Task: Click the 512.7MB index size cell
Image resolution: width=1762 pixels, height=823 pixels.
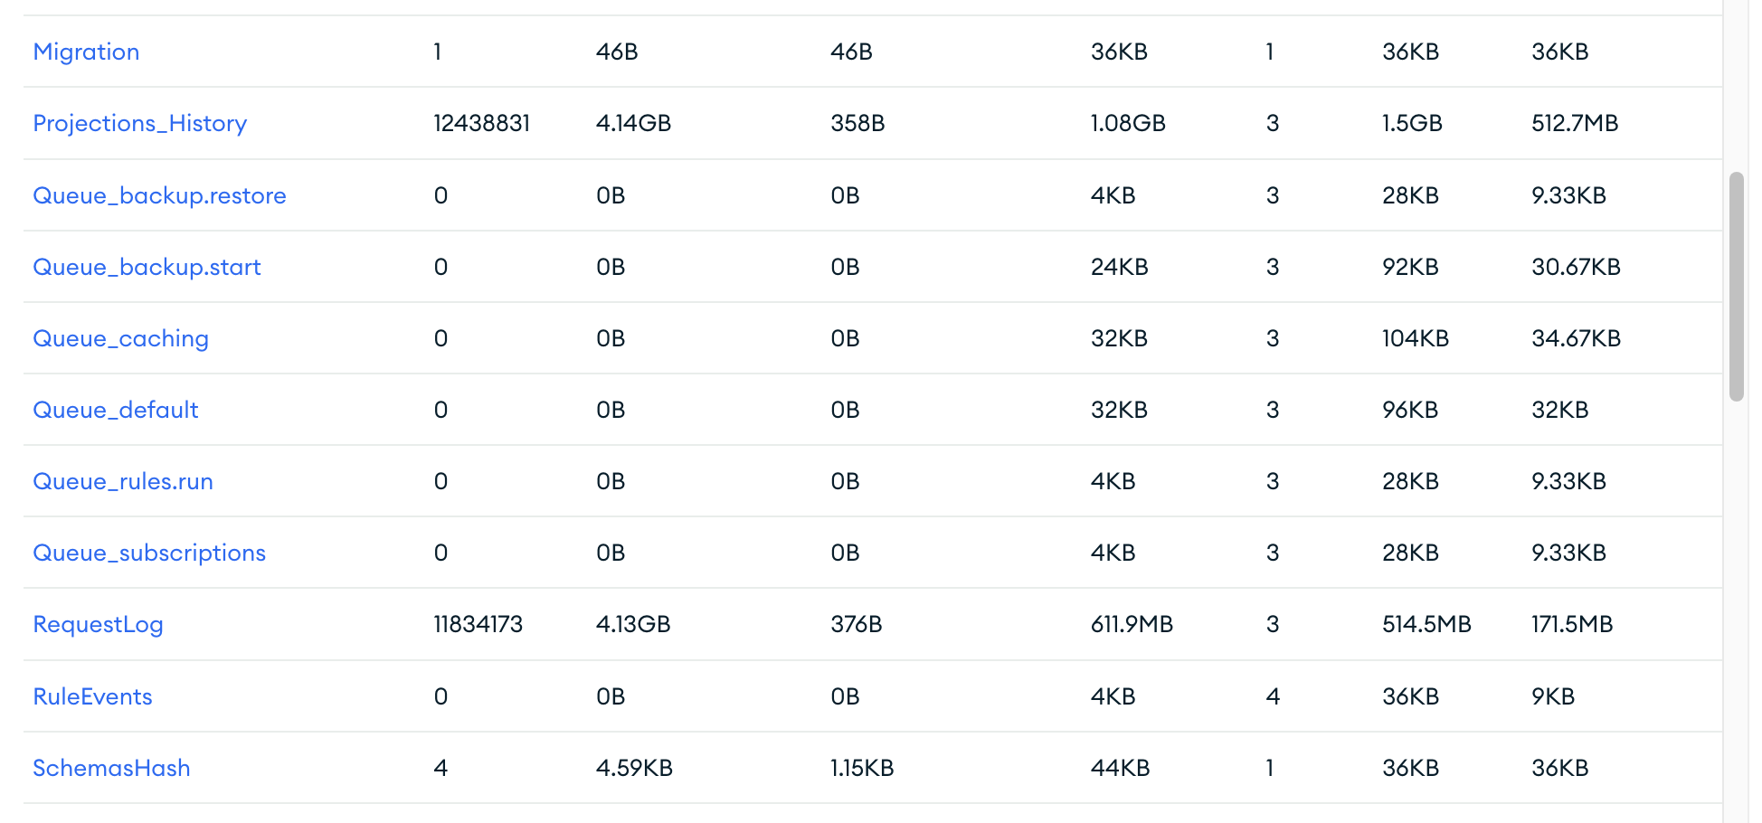Action: 1575,123
